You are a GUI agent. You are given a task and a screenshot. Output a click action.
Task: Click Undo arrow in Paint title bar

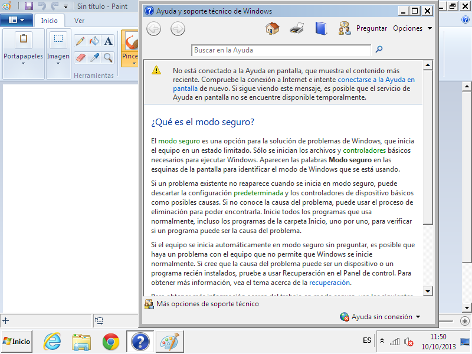(42, 6)
